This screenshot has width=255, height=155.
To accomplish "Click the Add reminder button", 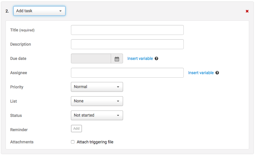I will (x=76, y=129).
